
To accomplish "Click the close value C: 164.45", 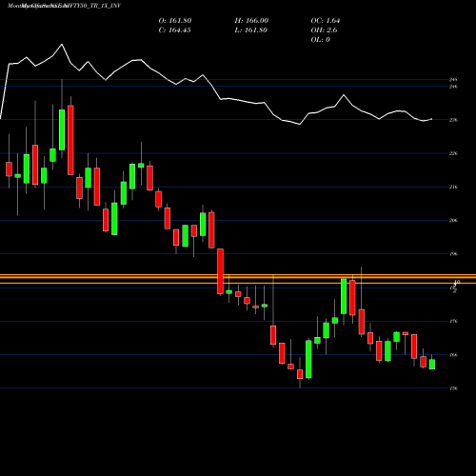I will tap(174, 30).
